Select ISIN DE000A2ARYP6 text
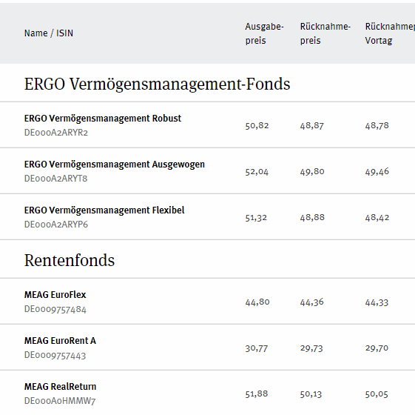This screenshot has width=415, height=415. pos(55,225)
